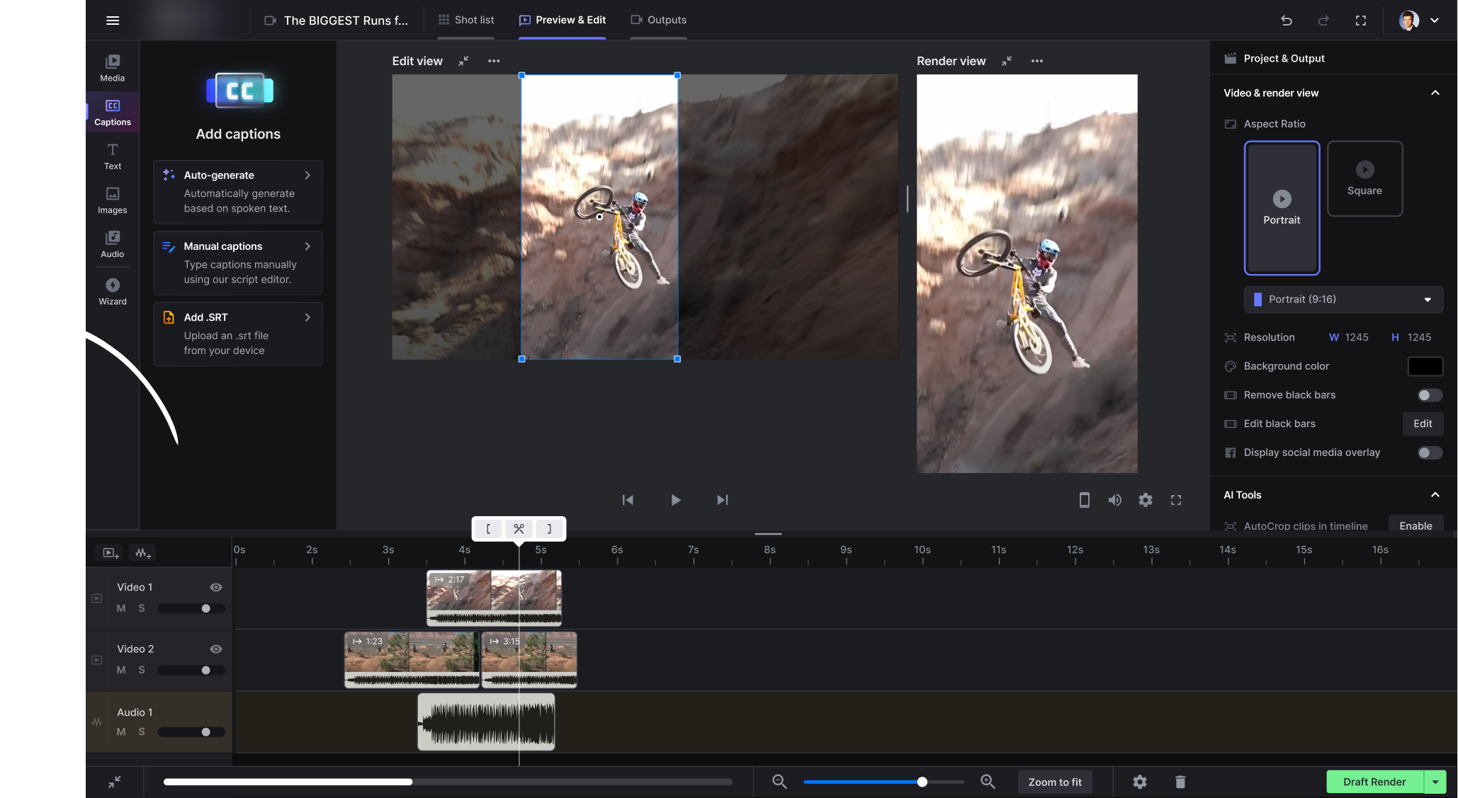Open the Audio panel in sidebar
The width and height of the screenshot is (1458, 798).
click(112, 244)
